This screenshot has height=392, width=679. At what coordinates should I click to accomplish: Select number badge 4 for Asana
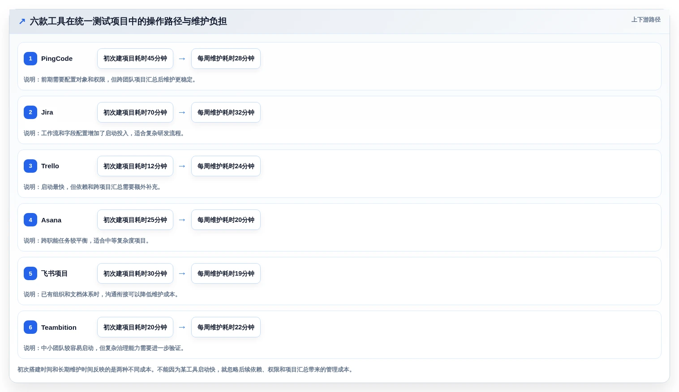[30, 220]
